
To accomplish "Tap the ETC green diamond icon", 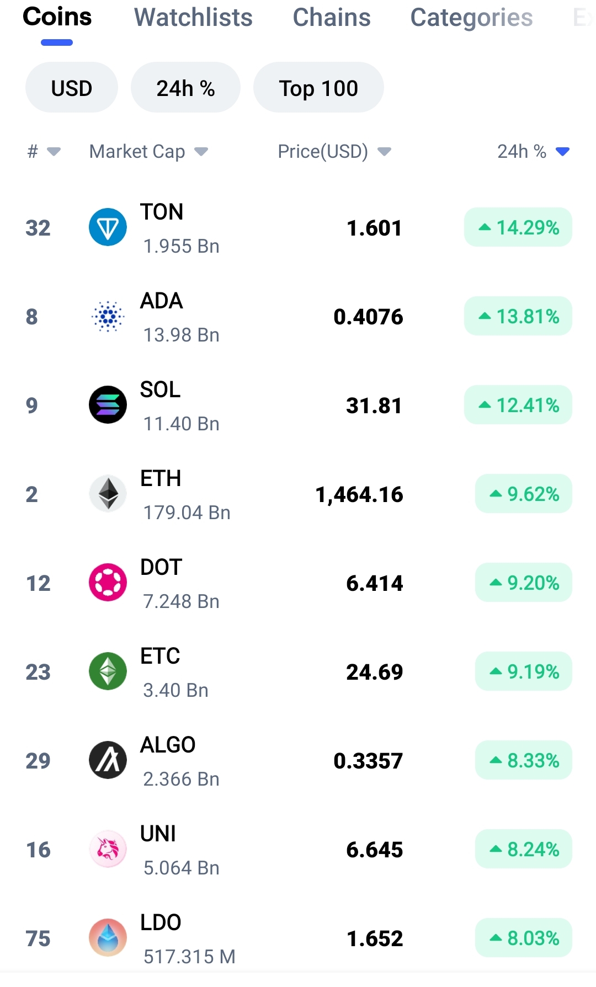I will click(x=108, y=671).
